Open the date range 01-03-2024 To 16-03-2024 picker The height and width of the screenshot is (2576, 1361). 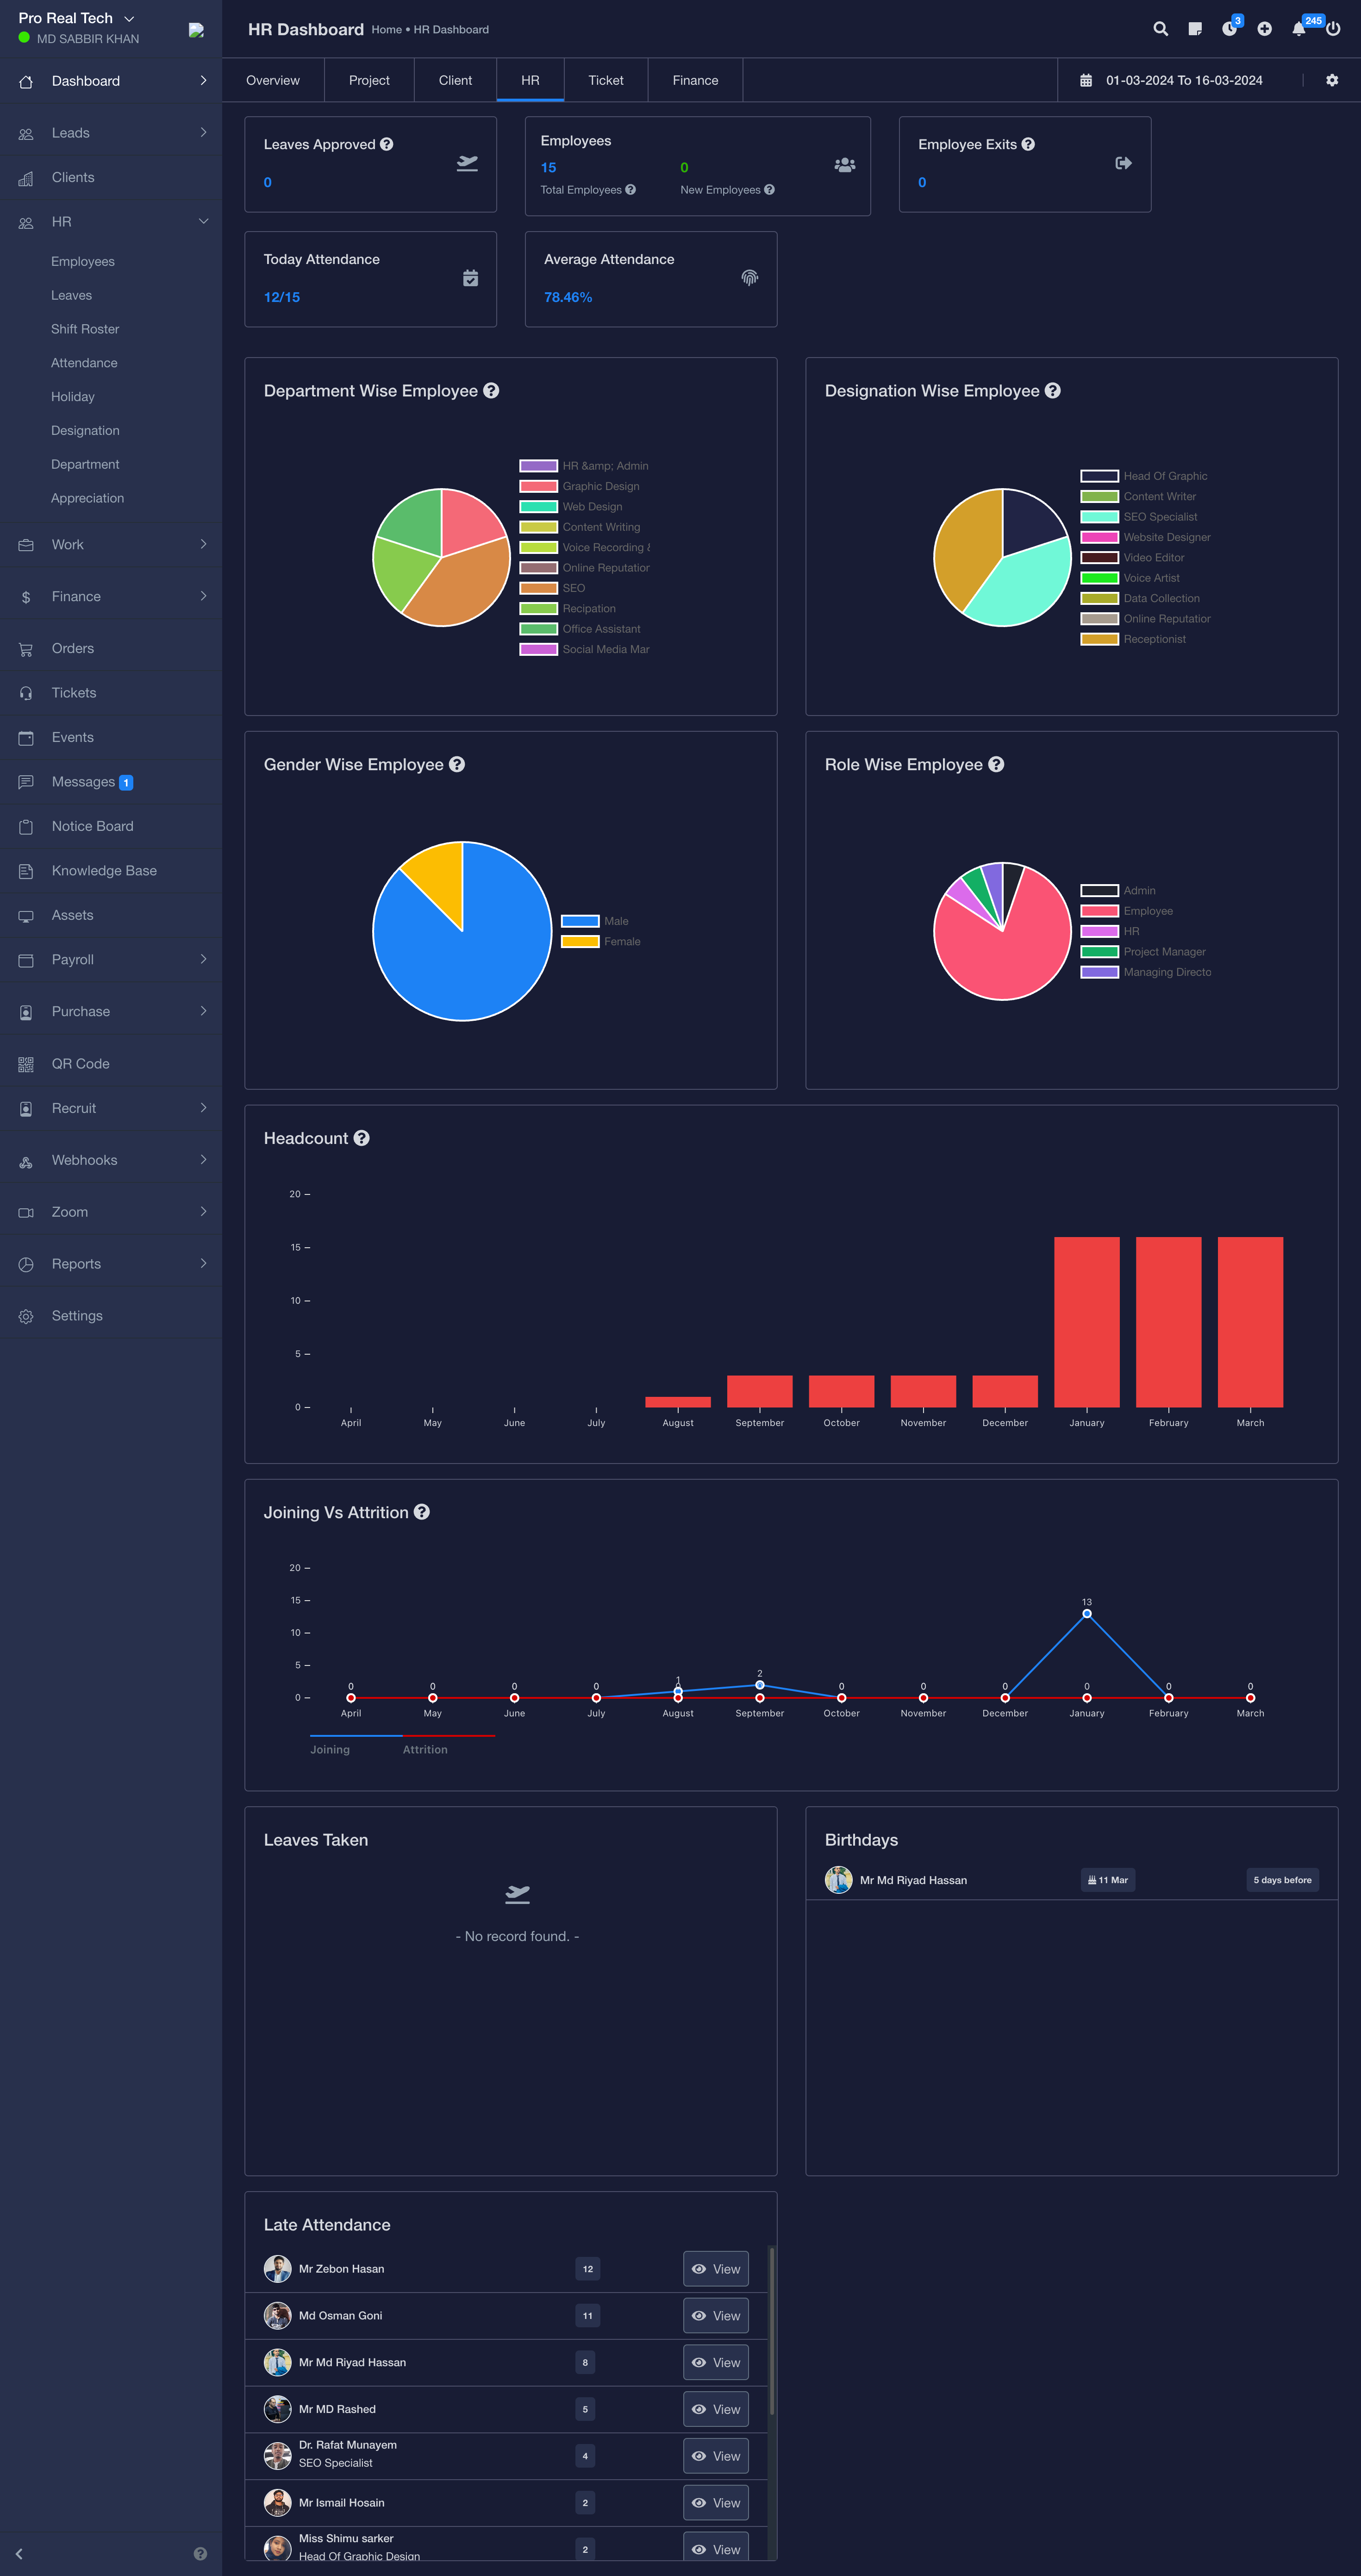coord(1183,80)
